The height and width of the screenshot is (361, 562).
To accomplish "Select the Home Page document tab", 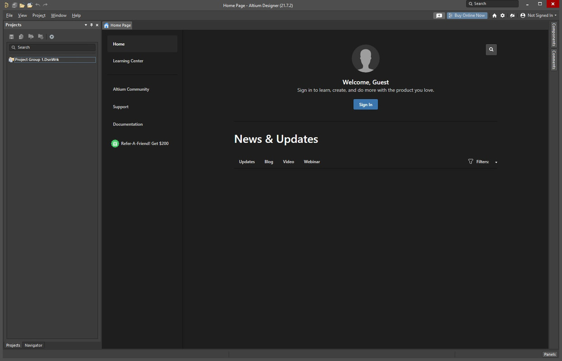I will (x=118, y=25).
